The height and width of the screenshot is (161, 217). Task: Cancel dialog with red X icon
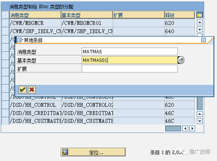pyautogui.click(x=32, y=90)
